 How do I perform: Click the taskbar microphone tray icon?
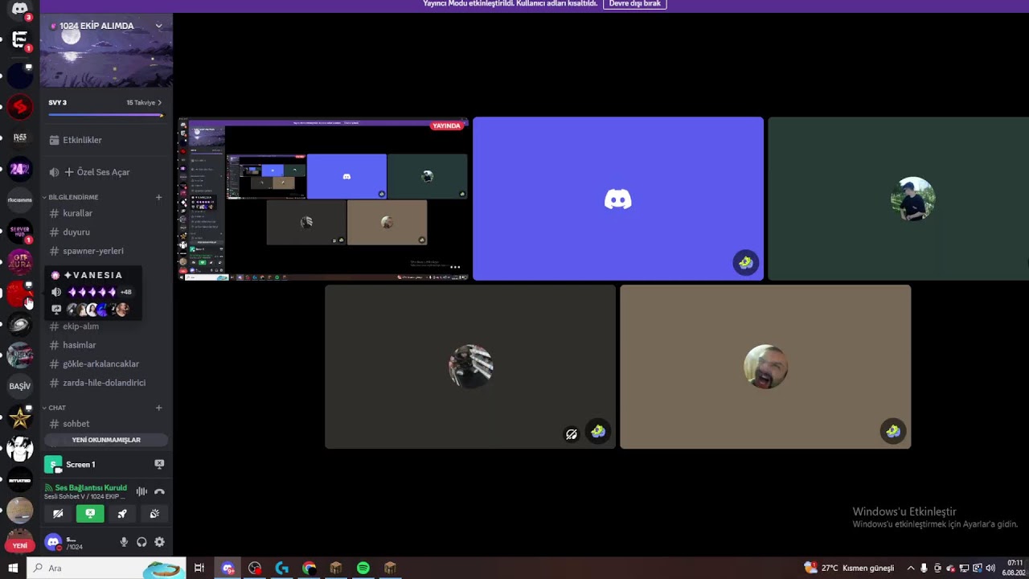924,569
